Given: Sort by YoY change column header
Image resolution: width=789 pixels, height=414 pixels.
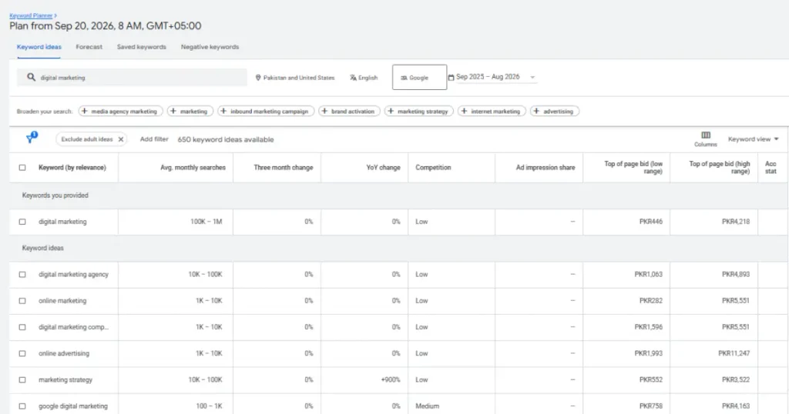Looking at the screenshot, I should [383, 167].
